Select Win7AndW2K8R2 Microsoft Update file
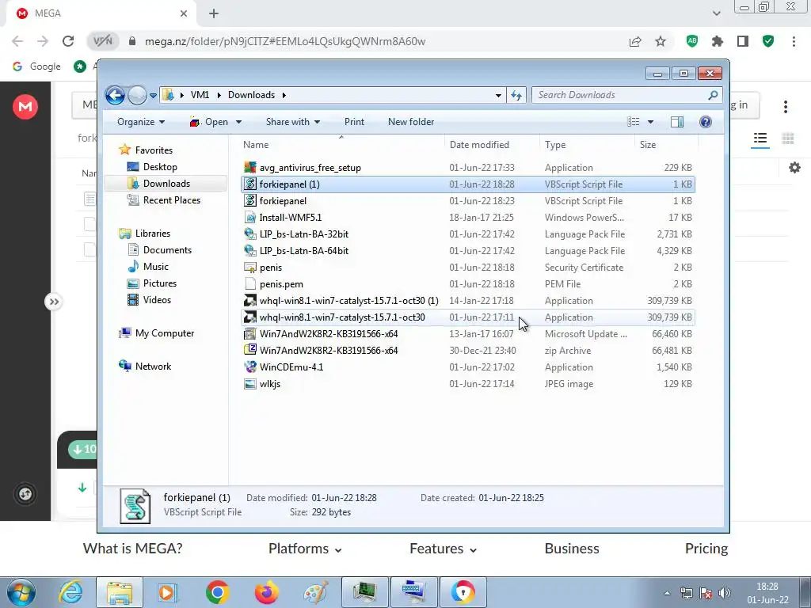The height and width of the screenshot is (608, 811). pyautogui.click(x=467, y=334)
